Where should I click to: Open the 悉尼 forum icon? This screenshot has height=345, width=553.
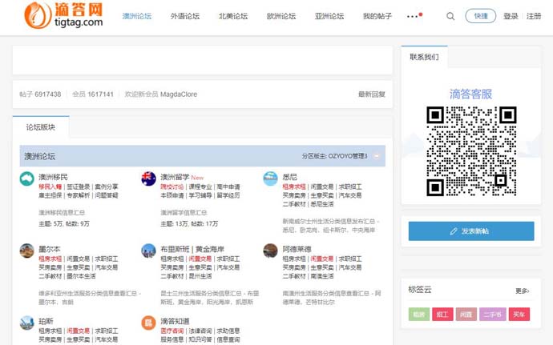click(270, 179)
